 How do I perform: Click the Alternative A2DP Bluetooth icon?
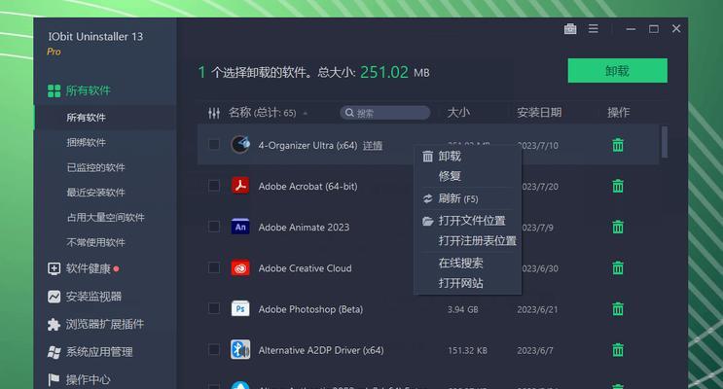click(x=240, y=350)
